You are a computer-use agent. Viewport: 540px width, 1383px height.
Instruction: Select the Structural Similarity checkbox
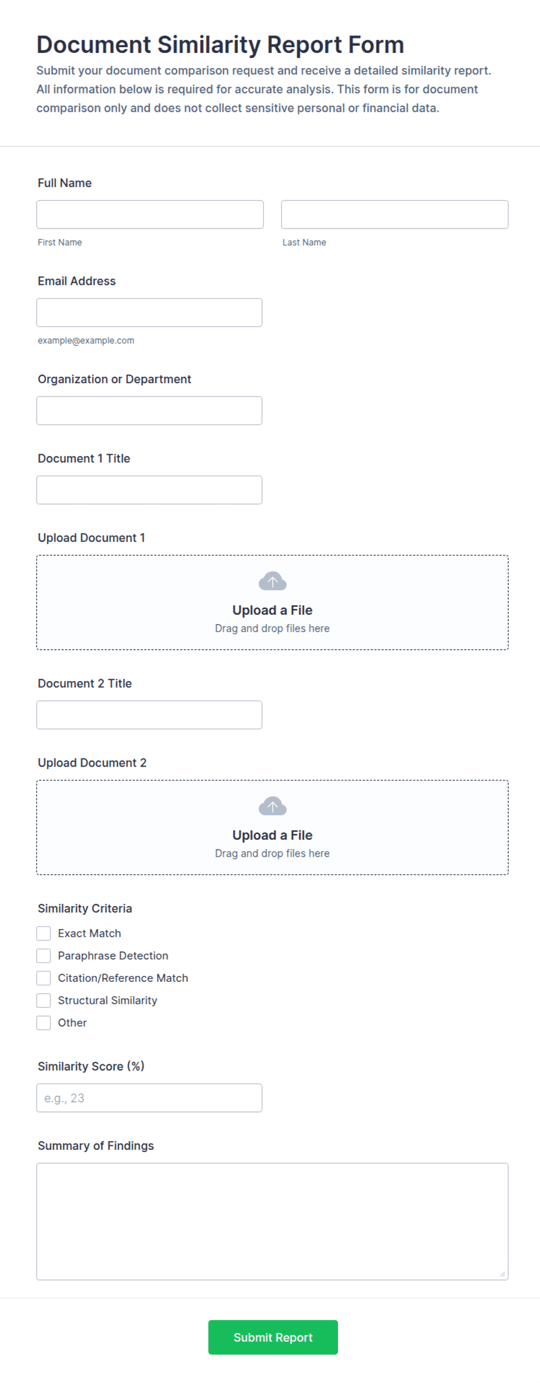click(44, 1000)
